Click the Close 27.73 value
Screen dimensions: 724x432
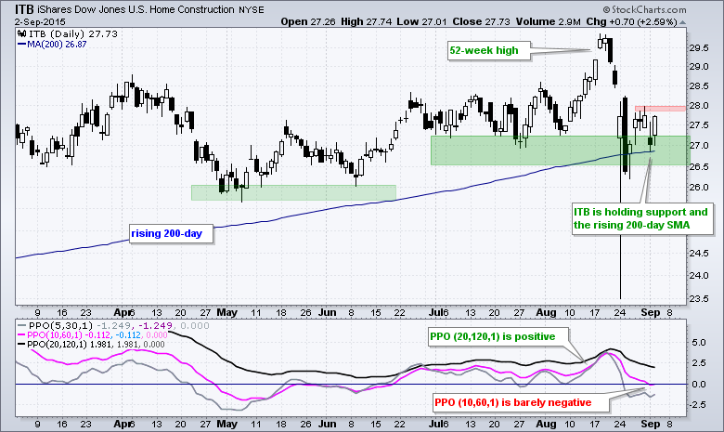482,21
